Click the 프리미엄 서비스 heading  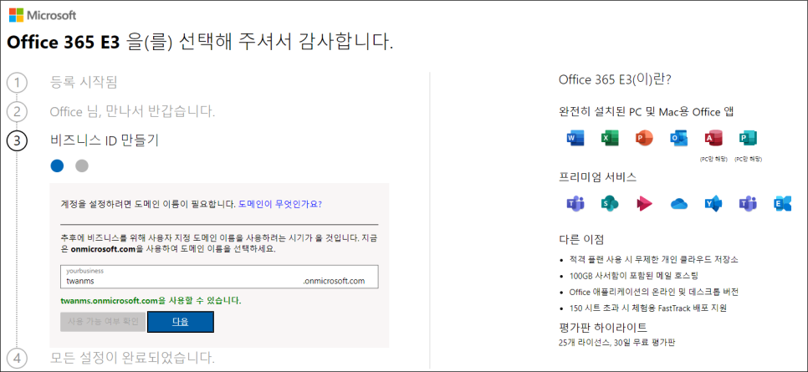click(x=597, y=178)
